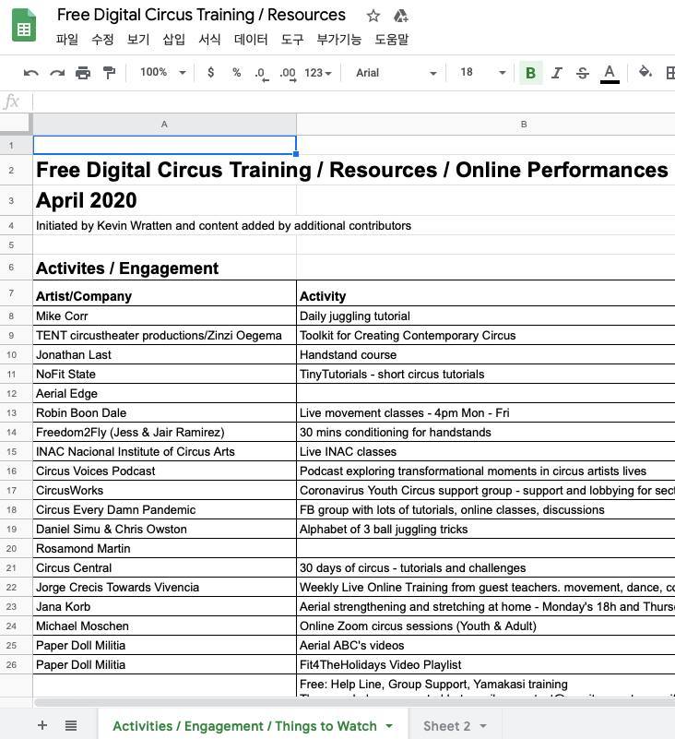The height and width of the screenshot is (739, 675).
Task: Select the 'Daily juggling tutorial' cell
Action: [x=486, y=316]
